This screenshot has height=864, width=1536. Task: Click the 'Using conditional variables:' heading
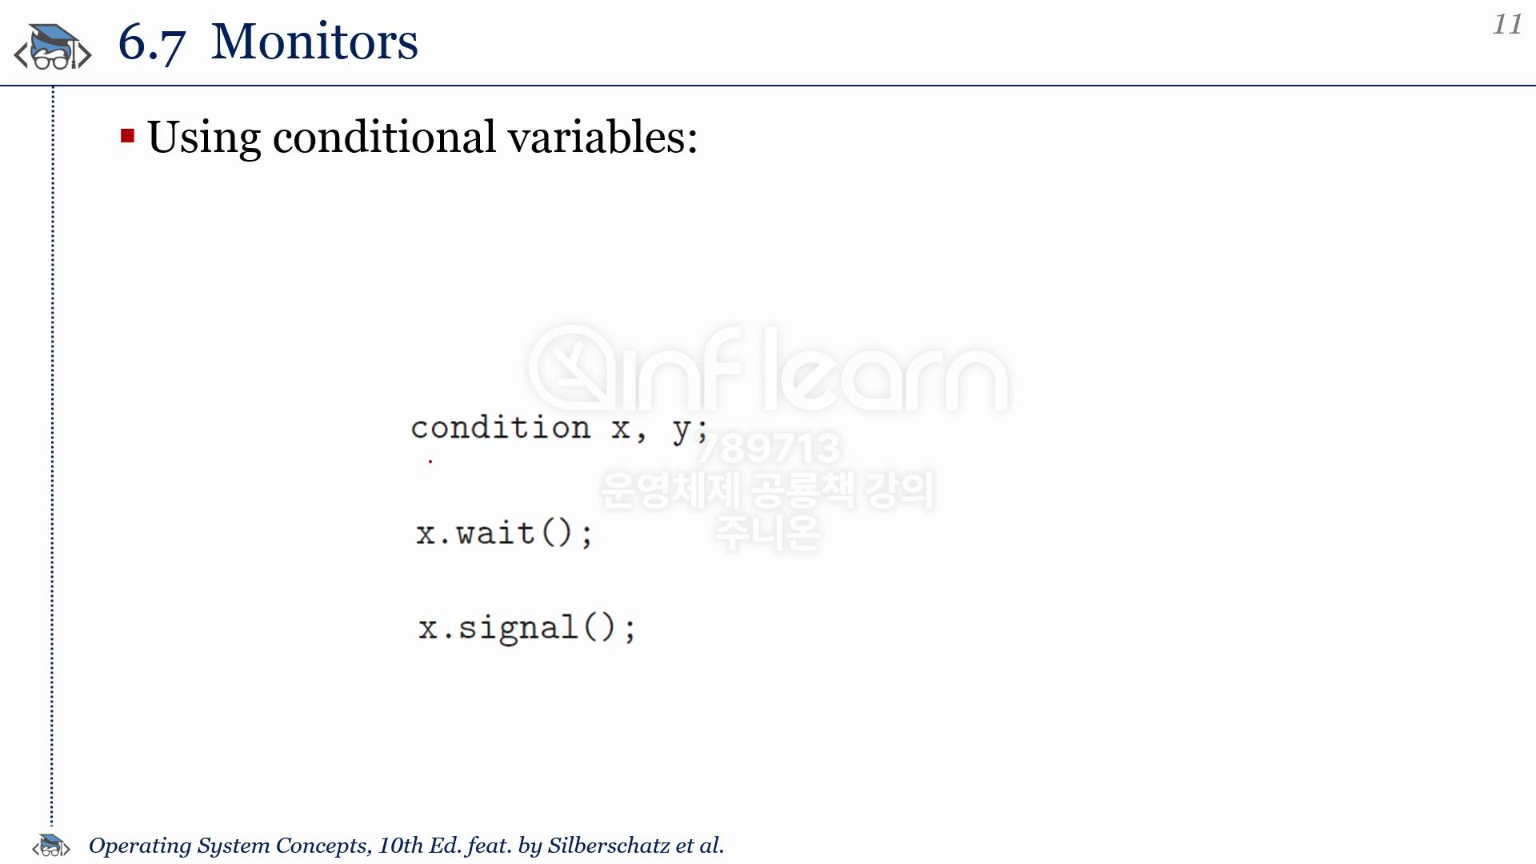tap(422, 137)
